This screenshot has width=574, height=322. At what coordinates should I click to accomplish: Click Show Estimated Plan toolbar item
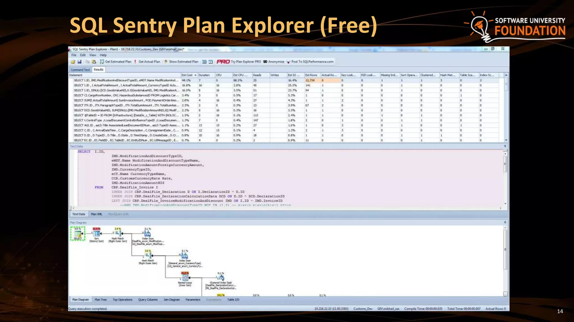coord(181,62)
